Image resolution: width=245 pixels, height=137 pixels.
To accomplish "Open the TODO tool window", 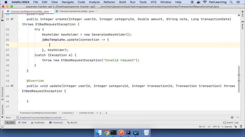I will pyautogui.click(x=22, y=123).
